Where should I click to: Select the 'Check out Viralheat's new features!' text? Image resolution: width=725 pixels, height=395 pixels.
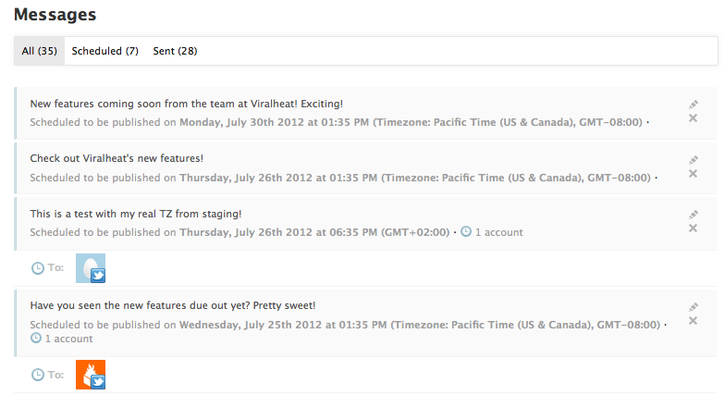(117, 158)
